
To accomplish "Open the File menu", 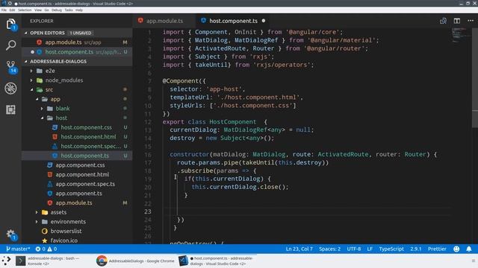I will pos(4,10).
